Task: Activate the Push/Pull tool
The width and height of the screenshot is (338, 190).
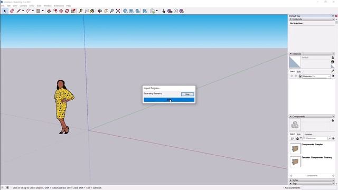Action: [49, 11]
